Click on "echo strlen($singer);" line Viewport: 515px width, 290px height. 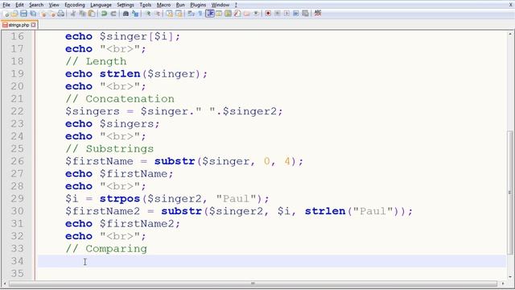pos(136,74)
